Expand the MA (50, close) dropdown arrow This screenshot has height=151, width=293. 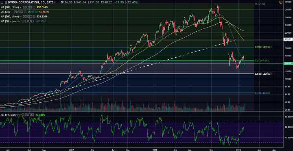[x=19, y=22]
